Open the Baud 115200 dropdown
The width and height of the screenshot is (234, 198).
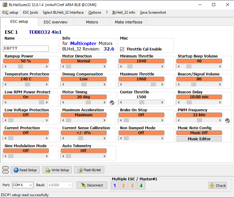[x=70, y=185]
